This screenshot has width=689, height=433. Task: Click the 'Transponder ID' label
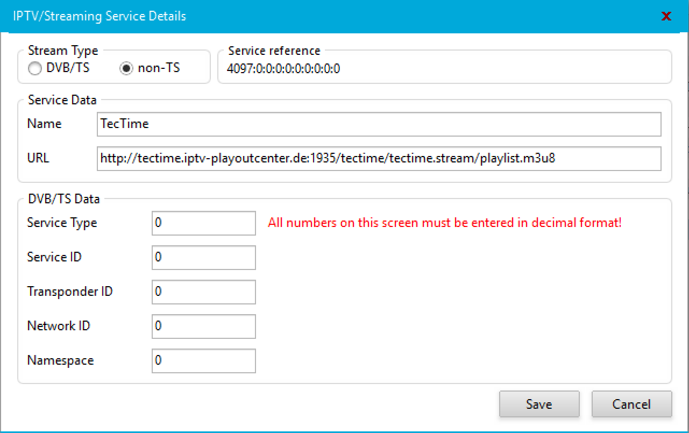point(70,292)
